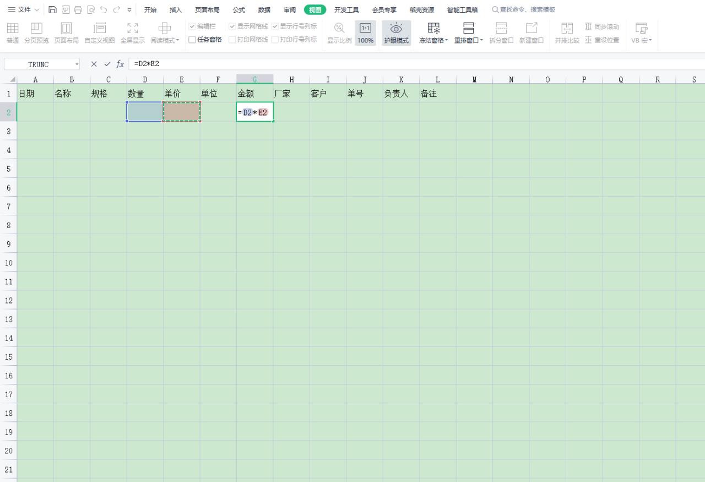705x482 pixels.
Task: Activate 全屏显示 full screen mode
Action: click(133, 33)
